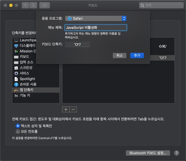Remove the shortcut with the minus button
186x161 pixels.
point(73,109)
